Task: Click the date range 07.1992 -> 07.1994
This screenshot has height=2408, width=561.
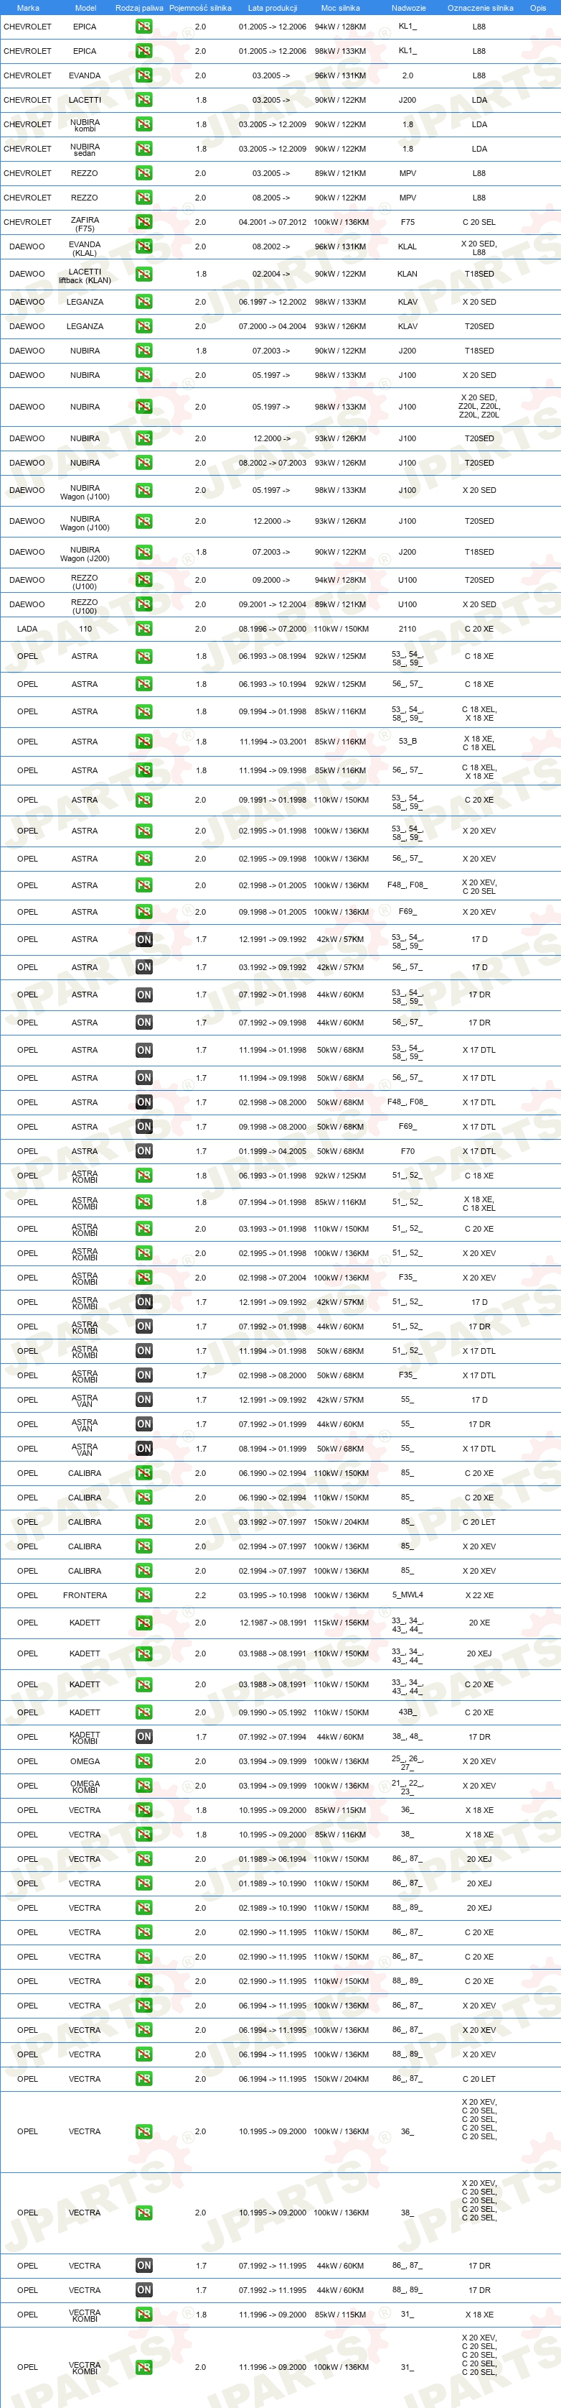Action: 273,1737
